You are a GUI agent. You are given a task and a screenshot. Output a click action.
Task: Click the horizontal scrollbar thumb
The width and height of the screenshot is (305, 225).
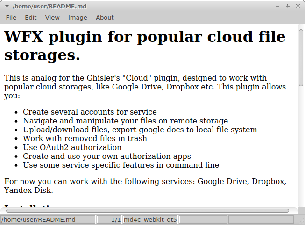(148, 211)
